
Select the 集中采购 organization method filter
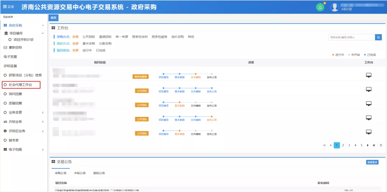tap(89, 44)
